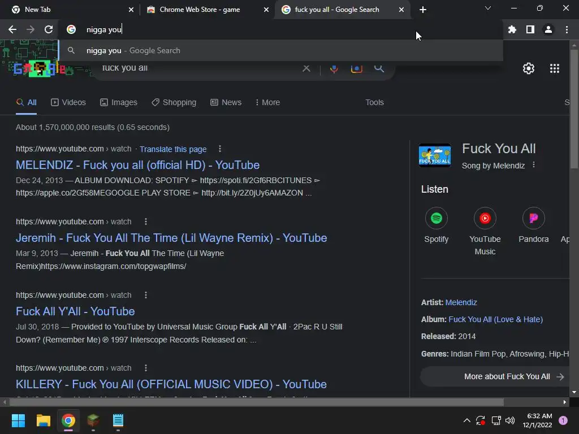Click into the Chrome address bar
This screenshot has height=434, width=579.
(x=280, y=29)
